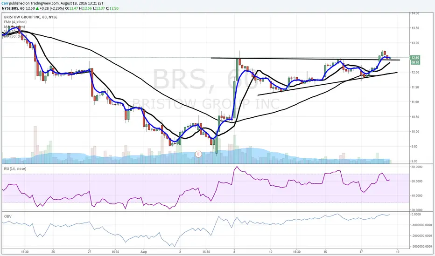Image resolution: width=435 pixels, height=256 pixels.
Task: Click the RSI 20.0000 axis label
Action: point(417,210)
